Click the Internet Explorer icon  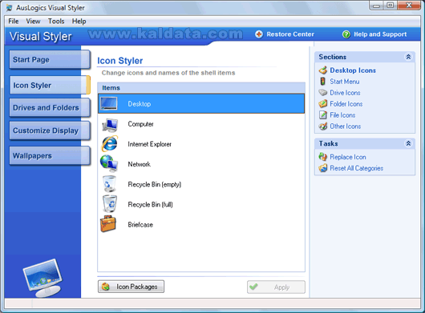coord(110,143)
